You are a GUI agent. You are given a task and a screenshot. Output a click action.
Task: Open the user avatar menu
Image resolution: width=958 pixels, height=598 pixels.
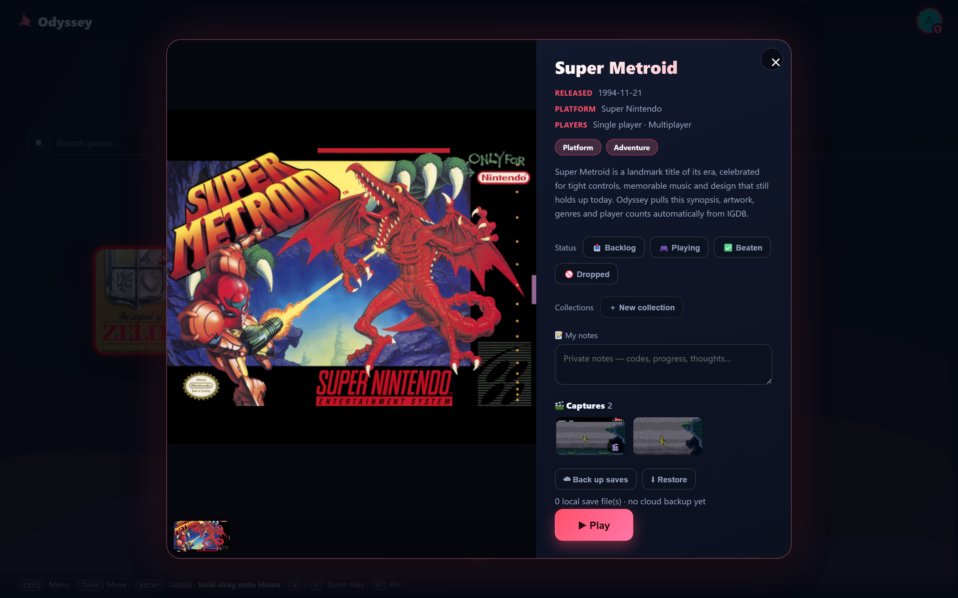(x=929, y=21)
